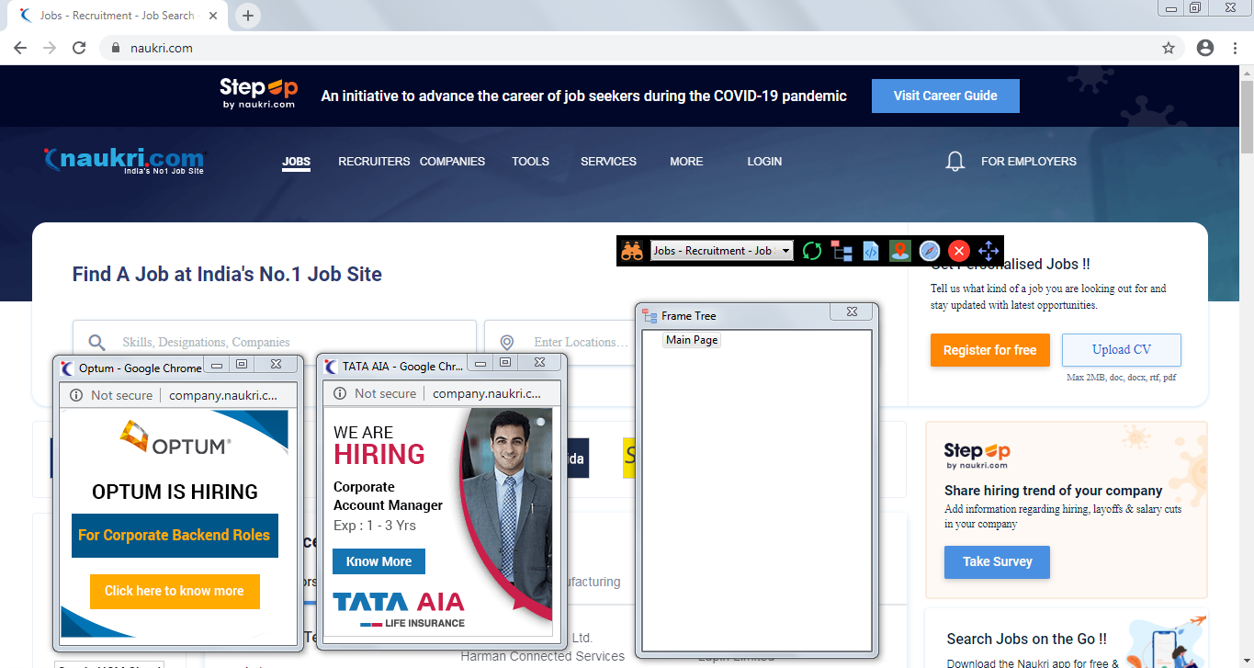1254x668 pixels.
Task: Click the TATA AIA Life Insurance logo
Action: (399, 609)
